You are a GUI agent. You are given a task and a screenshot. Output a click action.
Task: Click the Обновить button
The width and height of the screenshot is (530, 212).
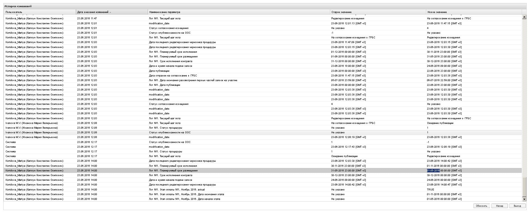click(481, 206)
